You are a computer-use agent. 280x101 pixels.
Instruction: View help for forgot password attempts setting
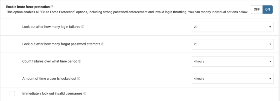[x=103, y=44]
